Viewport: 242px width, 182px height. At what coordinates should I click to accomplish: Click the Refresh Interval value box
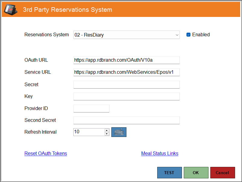tap(89, 132)
